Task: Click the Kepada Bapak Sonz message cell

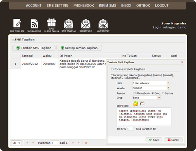Action: pyautogui.click(x=82, y=64)
